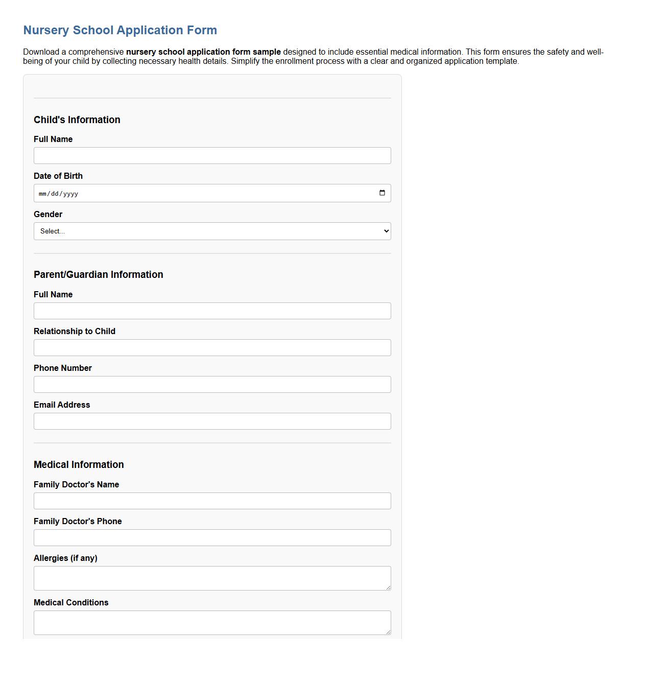Select the Date of Birth field
Screen dimensions: 645x682
tap(212, 193)
